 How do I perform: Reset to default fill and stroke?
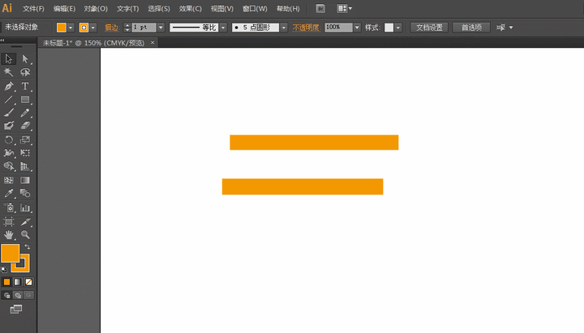pos(4,269)
